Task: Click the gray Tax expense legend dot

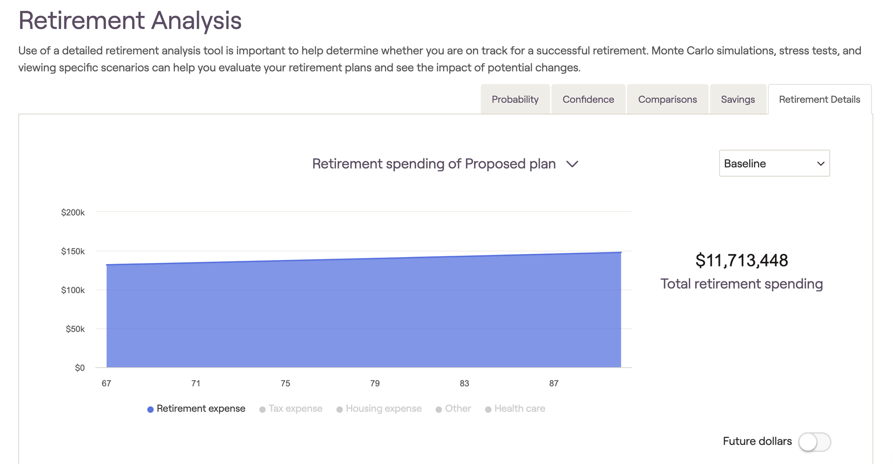Action: pyautogui.click(x=262, y=410)
